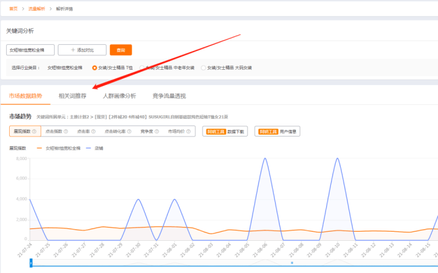Open 人群画像分析 tab
The image size is (438, 273).
click(x=119, y=96)
